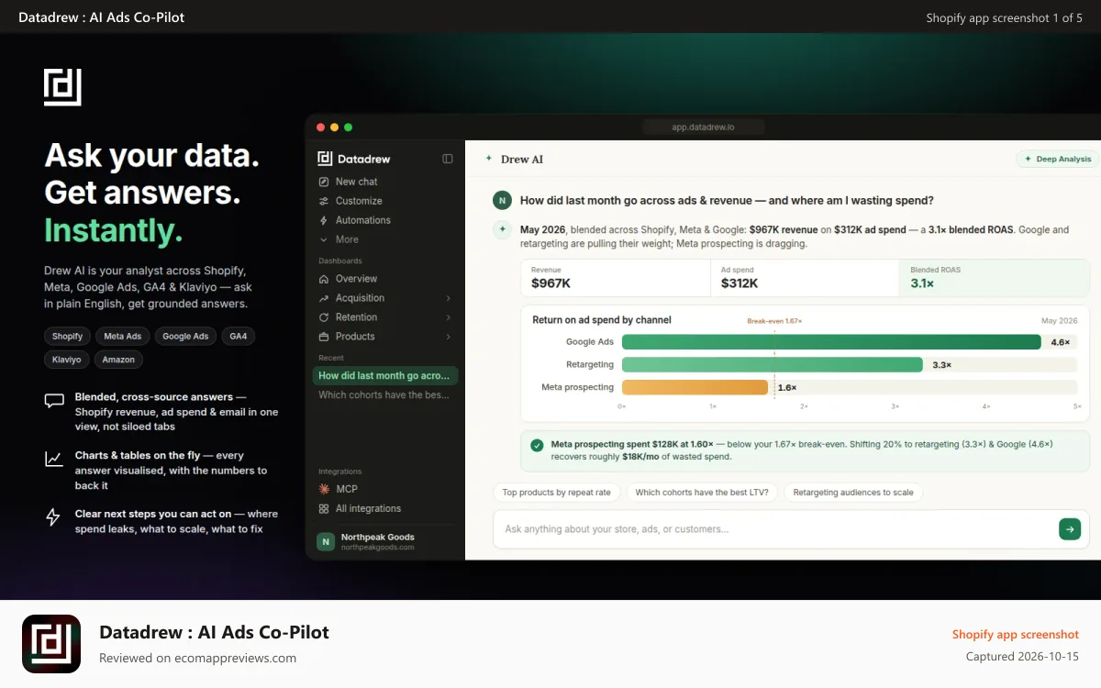
Task: Click the large Datadrew logo at top left
Action: [62, 86]
